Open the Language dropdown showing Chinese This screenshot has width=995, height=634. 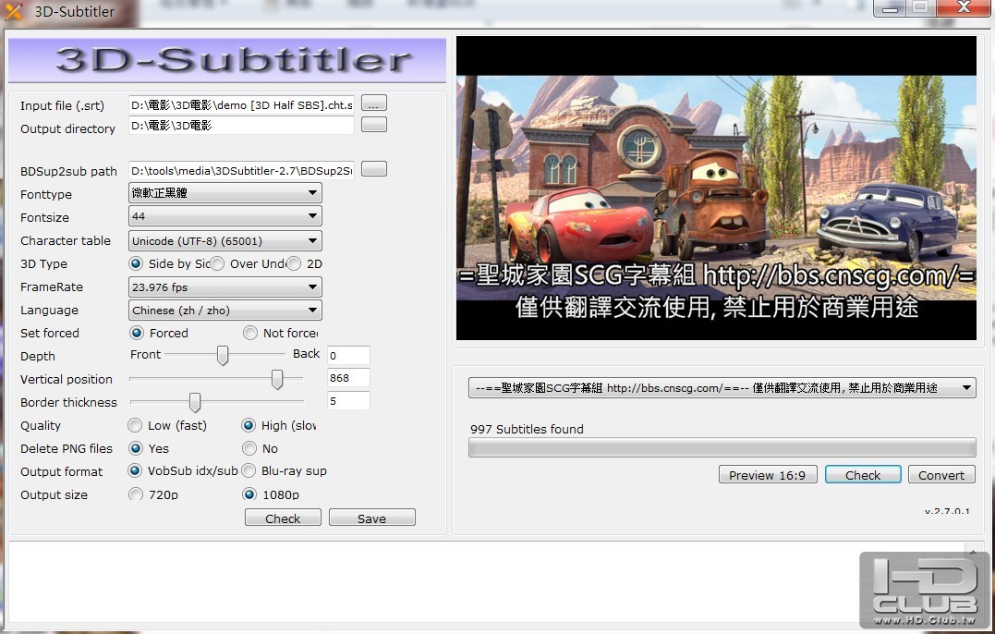(224, 310)
